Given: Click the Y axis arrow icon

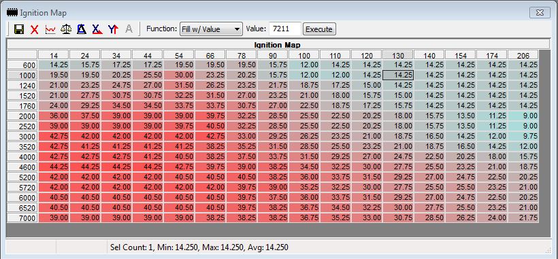Looking at the screenshot, I should click(113, 29).
